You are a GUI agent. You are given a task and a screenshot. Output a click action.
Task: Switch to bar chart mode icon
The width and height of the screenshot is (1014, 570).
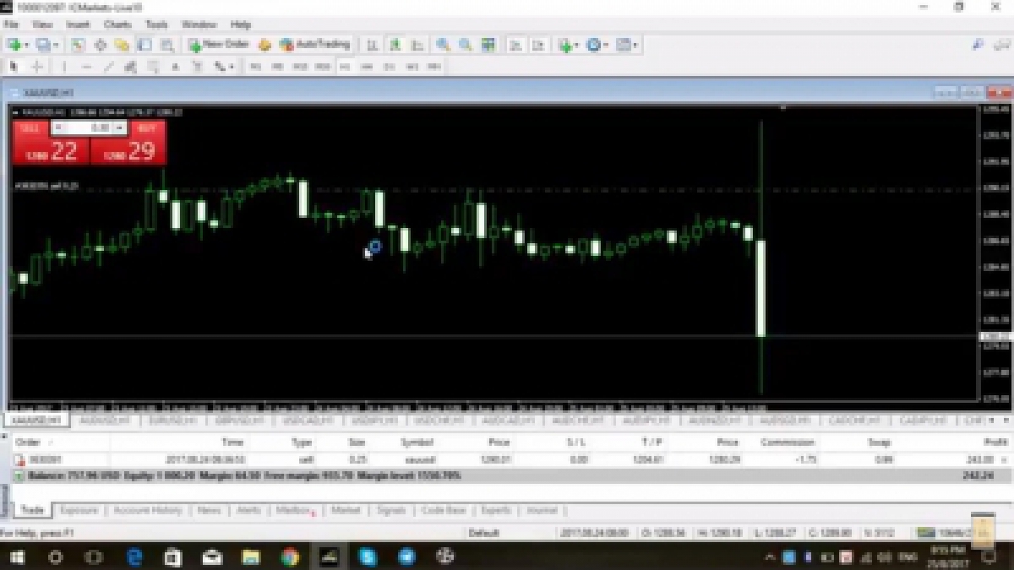(x=371, y=45)
